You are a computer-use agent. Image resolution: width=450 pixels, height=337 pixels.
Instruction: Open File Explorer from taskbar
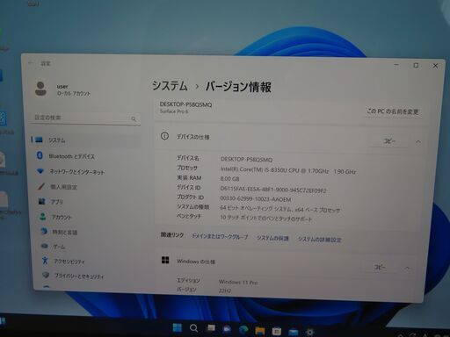260,331
